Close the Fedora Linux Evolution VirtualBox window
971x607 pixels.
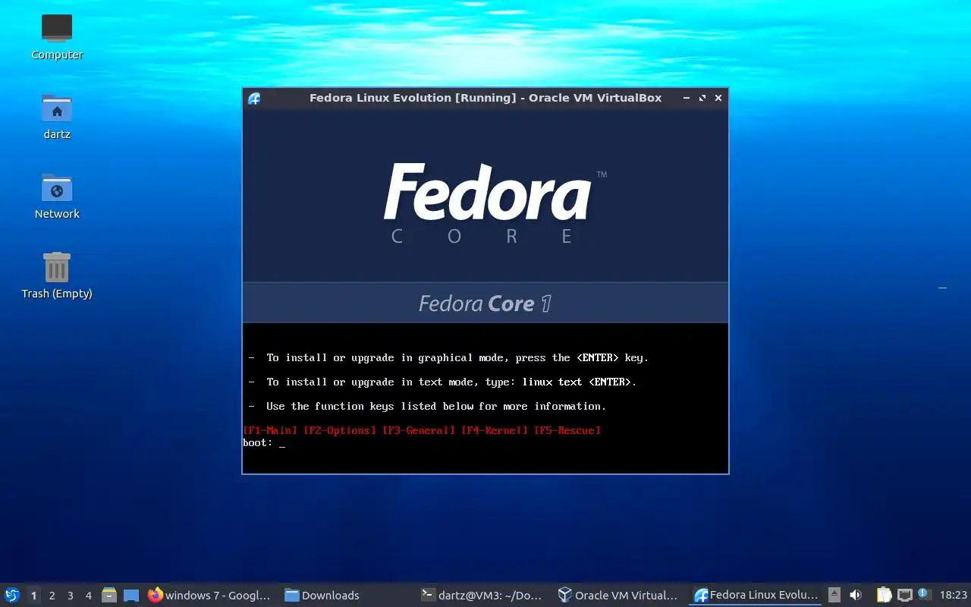click(x=718, y=98)
